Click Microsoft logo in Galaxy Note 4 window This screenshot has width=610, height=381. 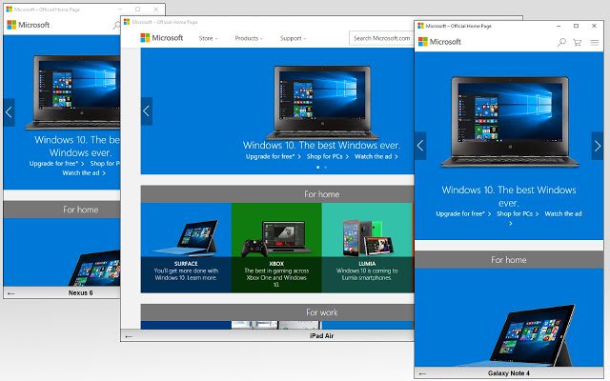[439, 42]
